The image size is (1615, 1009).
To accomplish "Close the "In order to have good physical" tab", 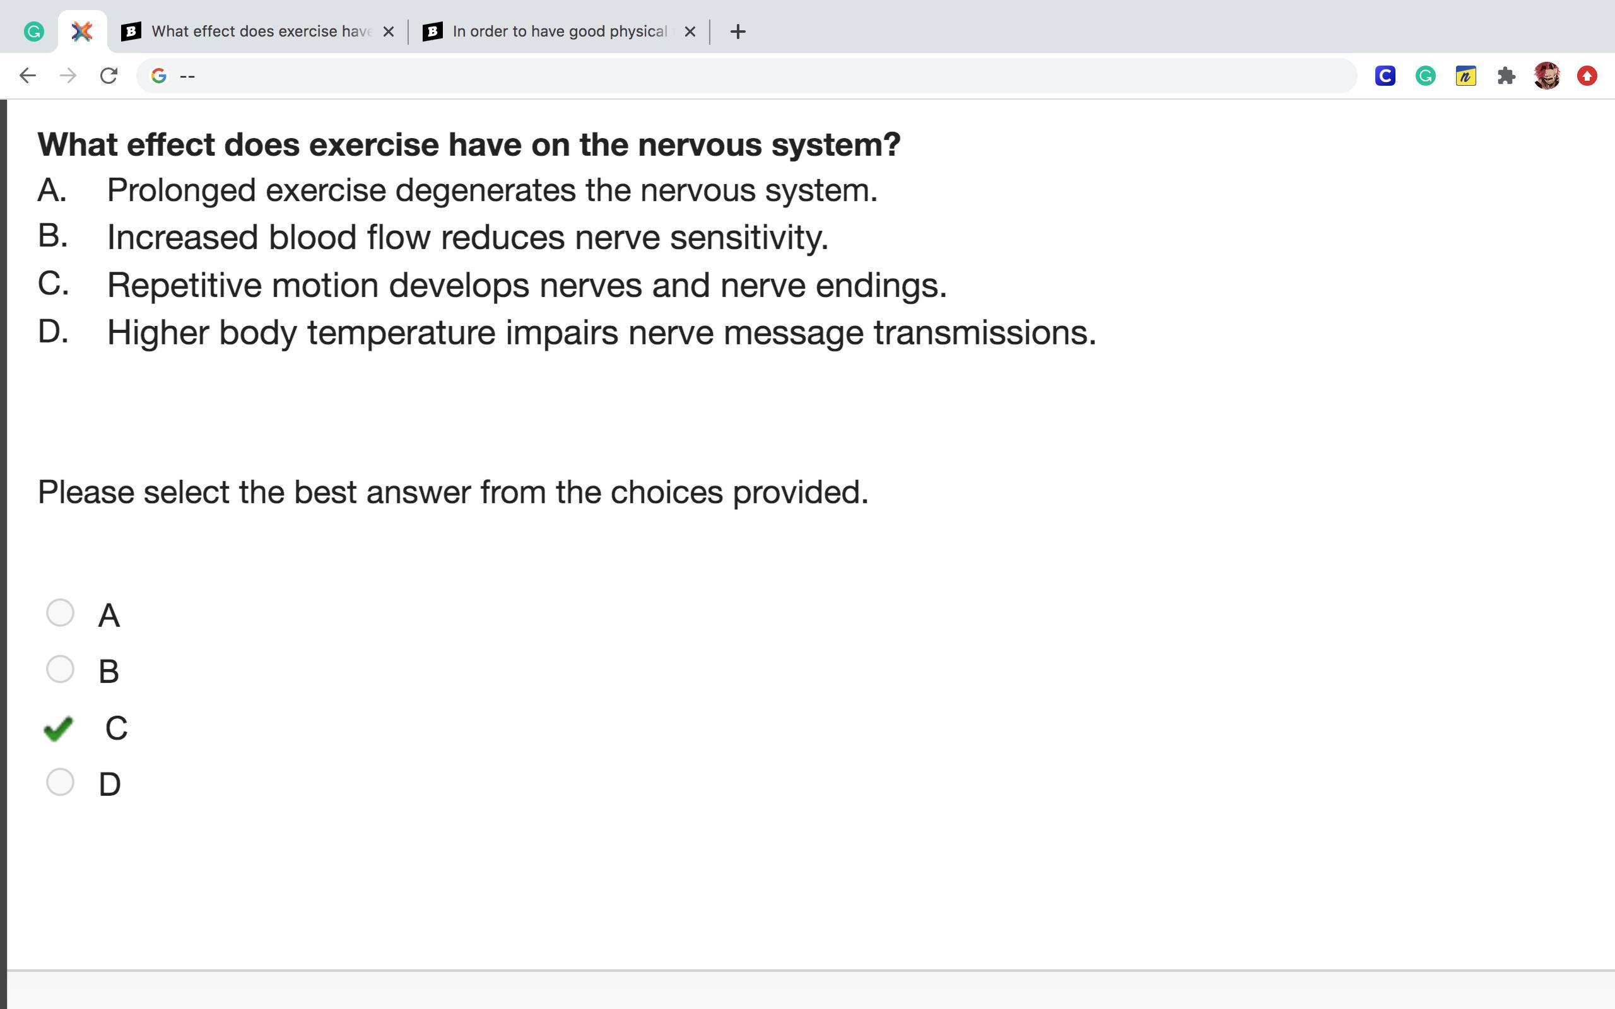I will point(690,32).
